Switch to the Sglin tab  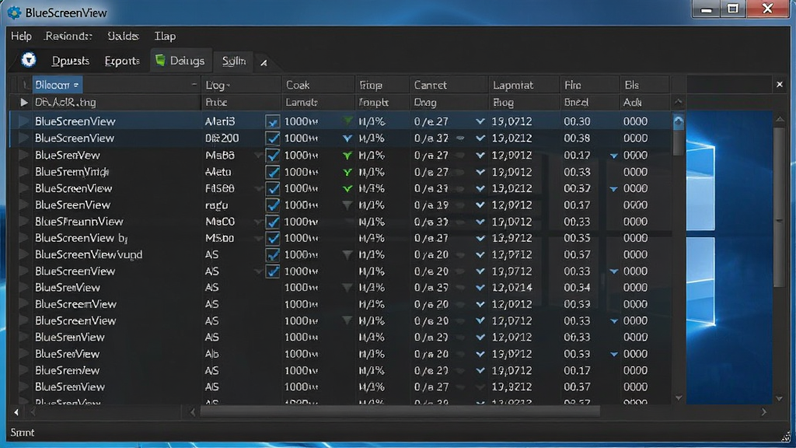pos(234,61)
